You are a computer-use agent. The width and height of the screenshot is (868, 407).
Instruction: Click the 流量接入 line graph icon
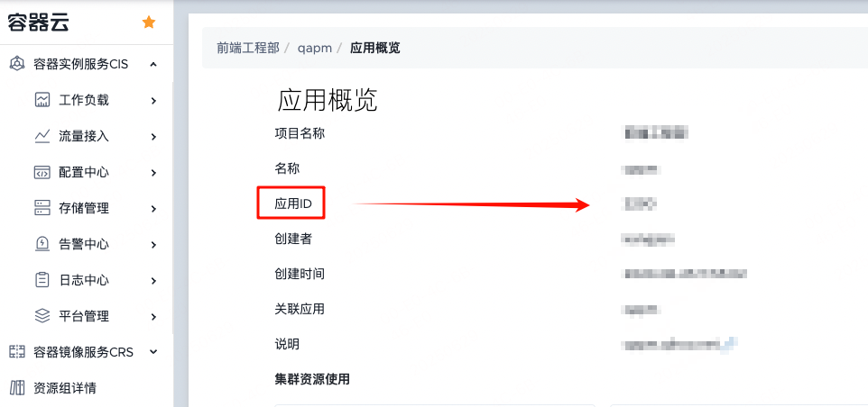coord(42,136)
